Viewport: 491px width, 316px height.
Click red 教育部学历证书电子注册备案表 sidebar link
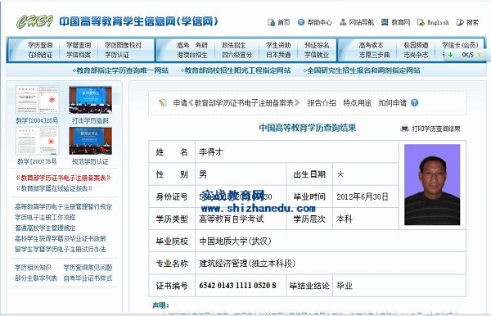63,178
